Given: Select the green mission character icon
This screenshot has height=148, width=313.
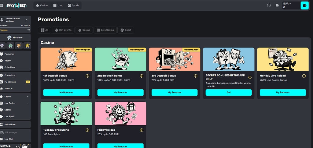Looking at the screenshot, I should pos(10,46).
